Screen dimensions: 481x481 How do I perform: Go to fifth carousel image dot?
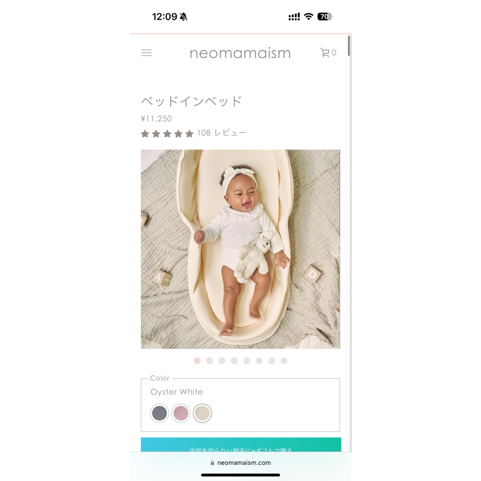(x=247, y=361)
